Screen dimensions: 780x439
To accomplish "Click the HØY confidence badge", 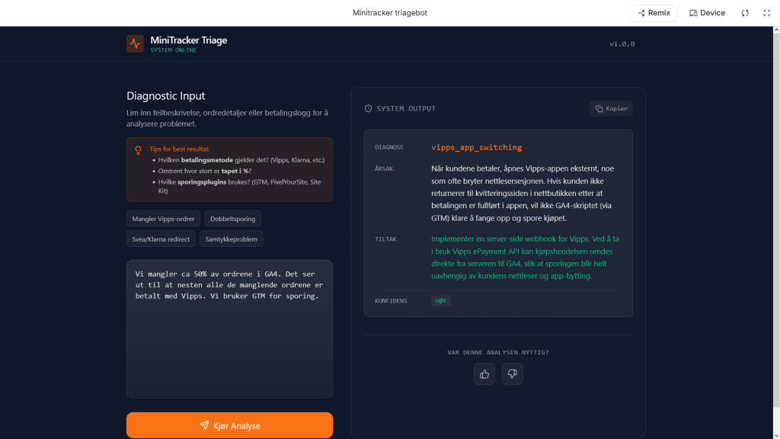I will 441,300.
